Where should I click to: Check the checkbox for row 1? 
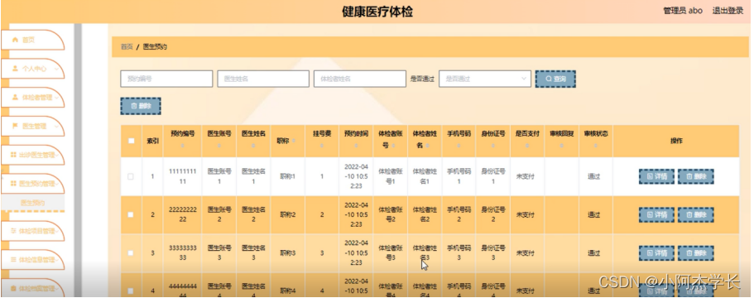(x=131, y=176)
